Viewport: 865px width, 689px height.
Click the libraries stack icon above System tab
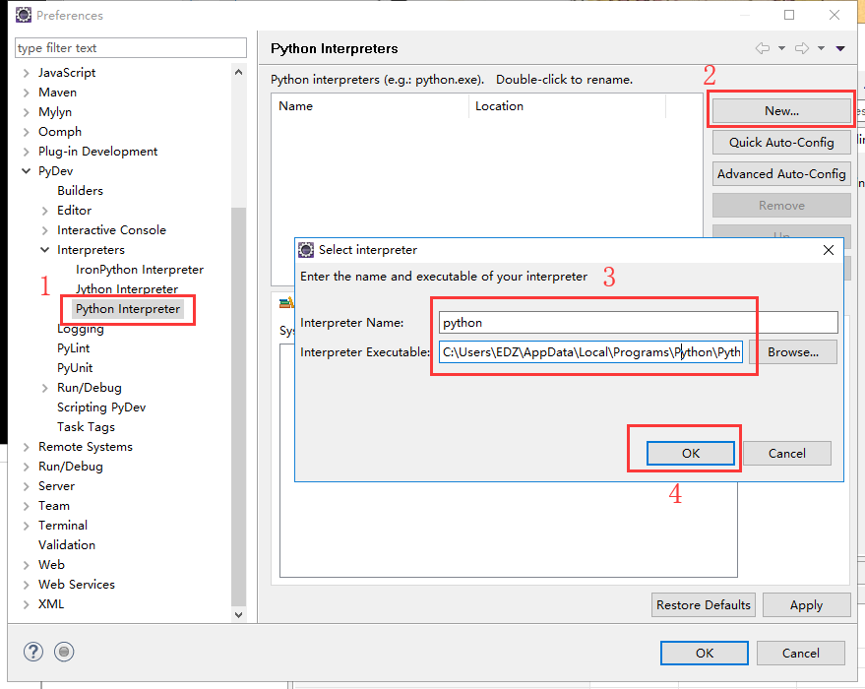click(x=288, y=302)
